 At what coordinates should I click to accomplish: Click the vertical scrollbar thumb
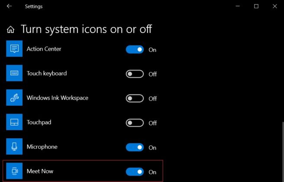point(282,152)
